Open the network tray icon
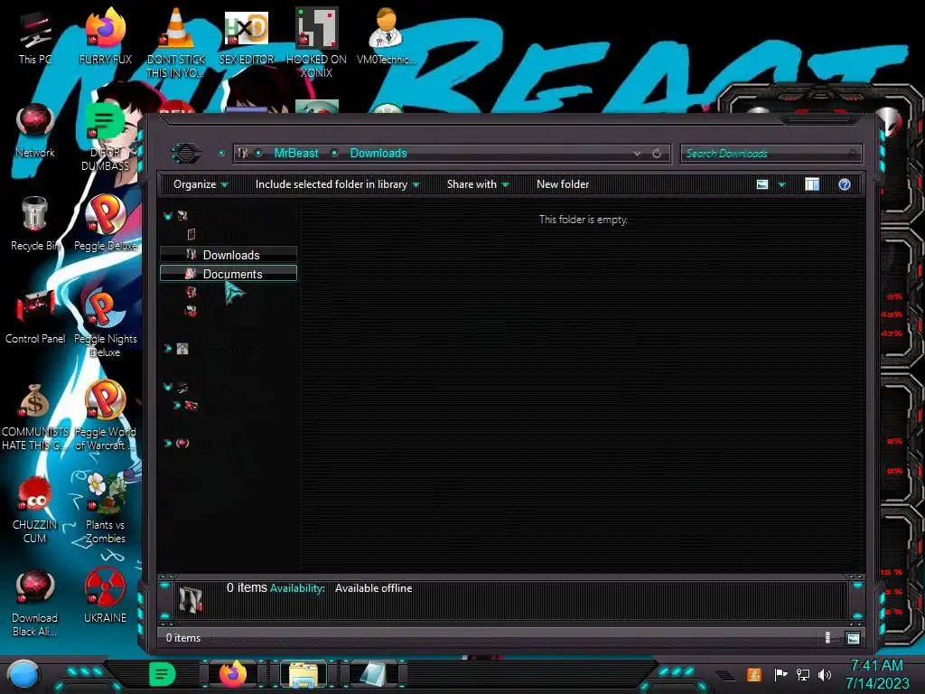The width and height of the screenshot is (925, 694). pyautogui.click(x=803, y=674)
